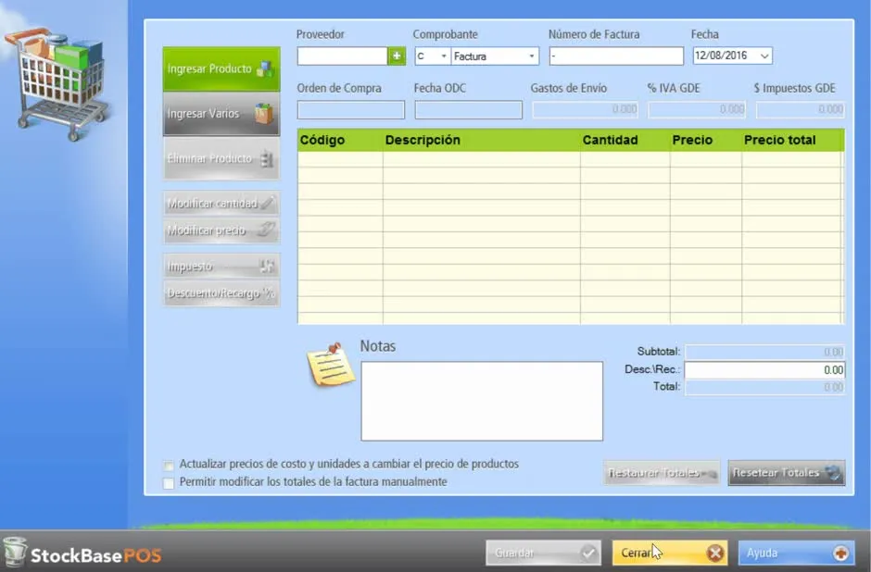Click the Orden de Compra field
871x572 pixels.
[x=351, y=110]
